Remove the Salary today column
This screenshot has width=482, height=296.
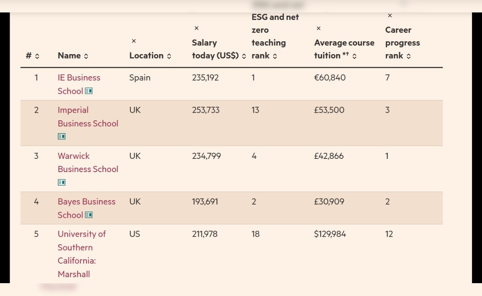tap(196, 28)
